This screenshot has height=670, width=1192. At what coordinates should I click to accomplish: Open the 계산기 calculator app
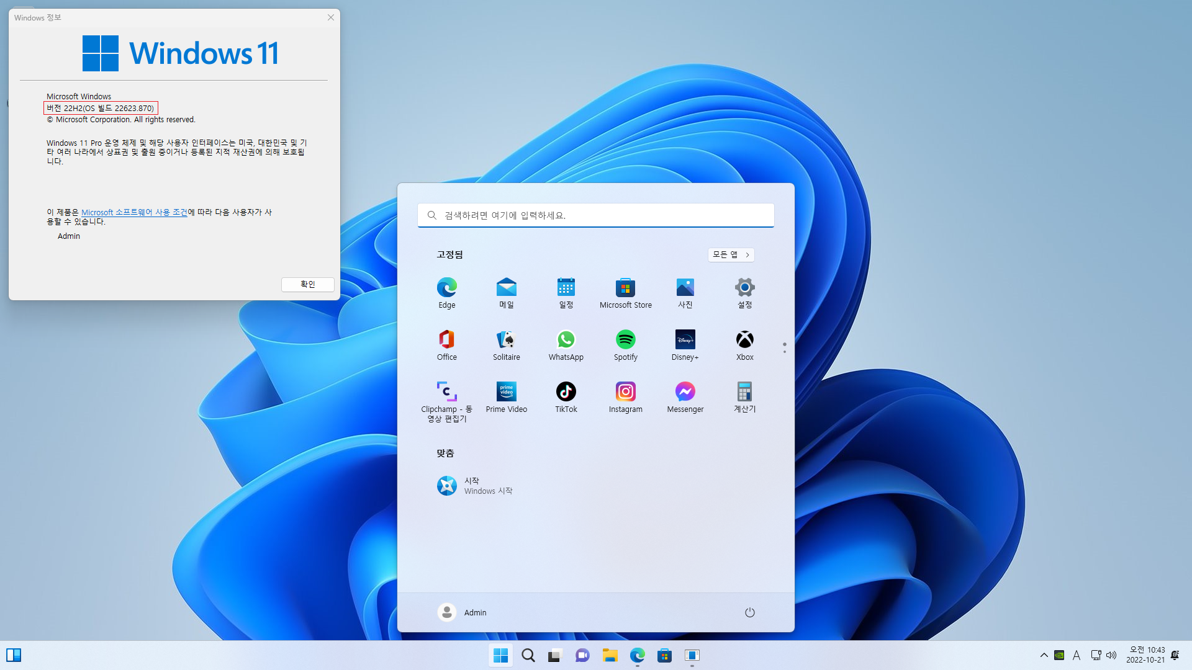tap(744, 392)
